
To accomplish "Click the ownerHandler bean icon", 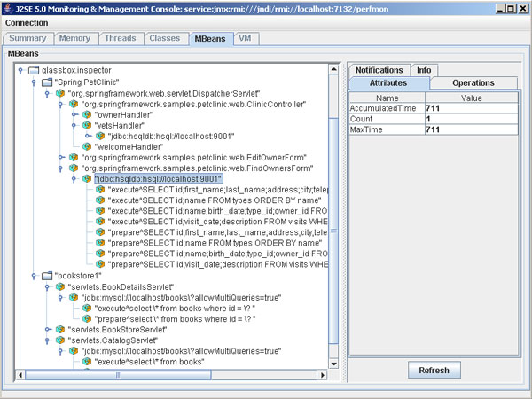I will click(87, 114).
